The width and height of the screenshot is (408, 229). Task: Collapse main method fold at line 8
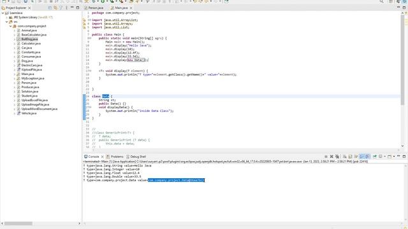click(x=90, y=38)
